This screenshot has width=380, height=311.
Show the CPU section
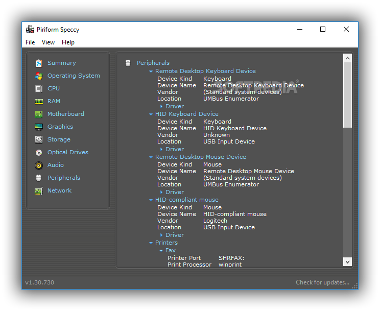tap(54, 88)
